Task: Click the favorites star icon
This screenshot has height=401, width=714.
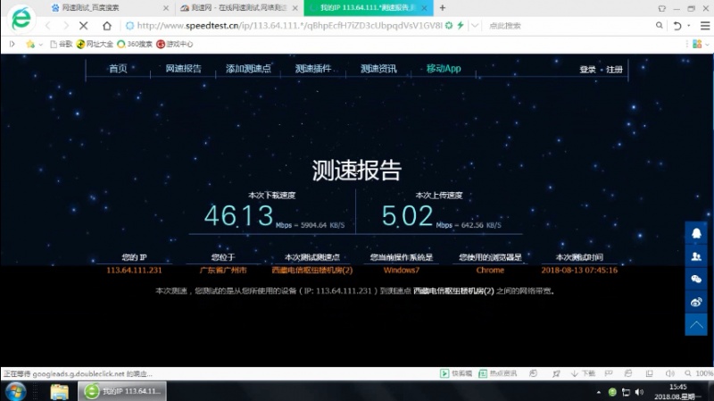Action: 30,44
